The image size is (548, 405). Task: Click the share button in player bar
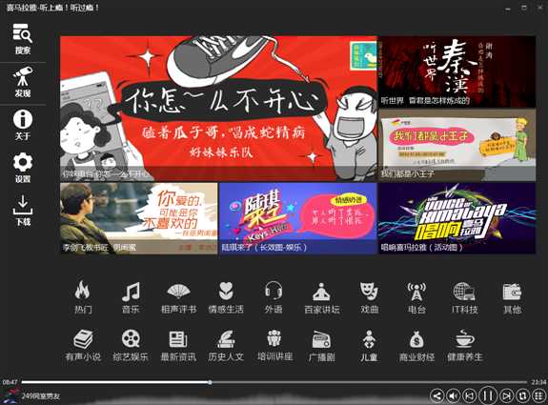(436, 395)
